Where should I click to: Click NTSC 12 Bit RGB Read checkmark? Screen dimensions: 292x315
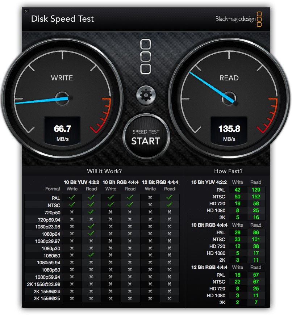[x=170, y=205]
